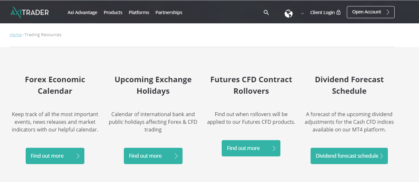The width and height of the screenshot is (419, 182).
Task: Click the Dividend forecast schedule button
Action: [346, 156]
